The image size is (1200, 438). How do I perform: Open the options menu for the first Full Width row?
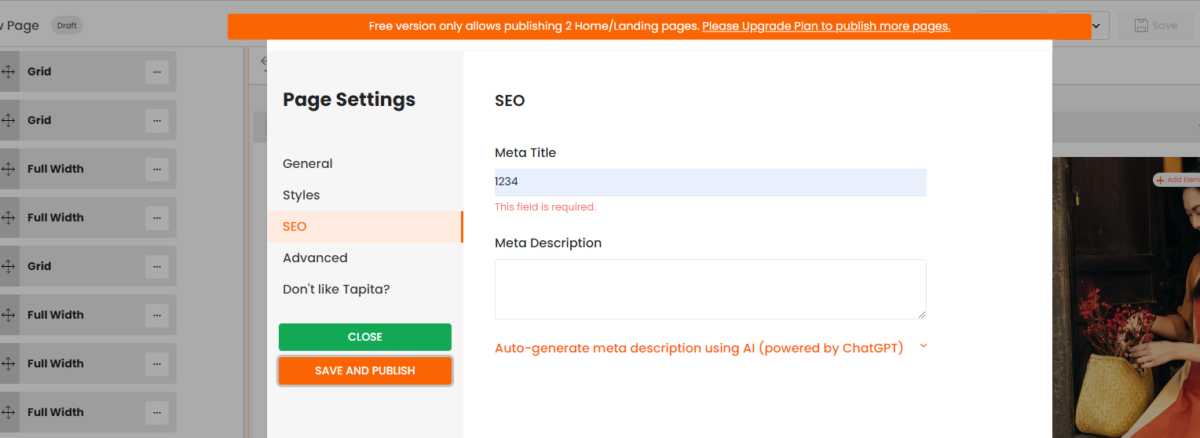(156, 169)
